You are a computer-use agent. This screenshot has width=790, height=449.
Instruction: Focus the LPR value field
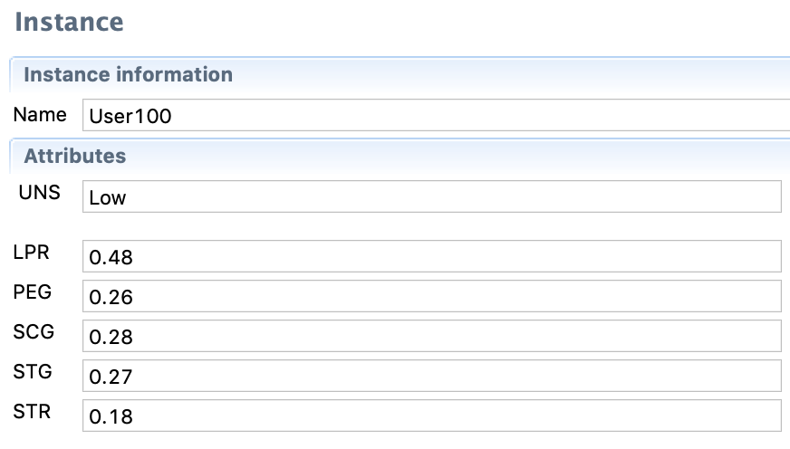click(x=431, y=256)
